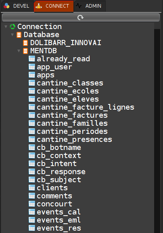Click the orange DOLIBARR_INNOVAI database icon

(25, 43)
